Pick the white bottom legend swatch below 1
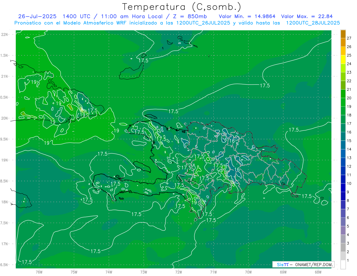 (343, 265)
